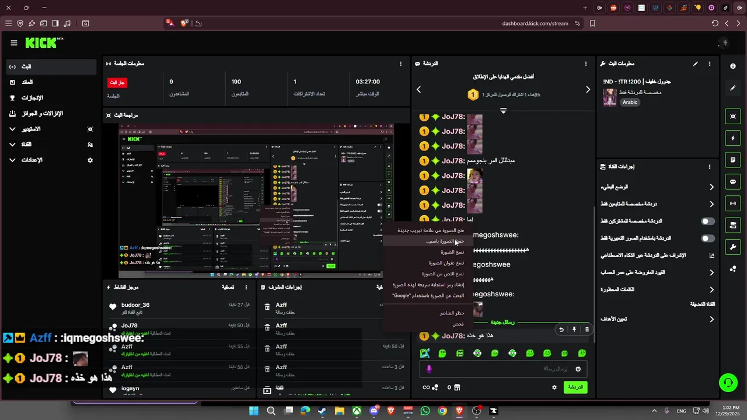Screen dimensions: 747x420
Task: Click the camera channel icon in the right rail
Action: point(733,225)
